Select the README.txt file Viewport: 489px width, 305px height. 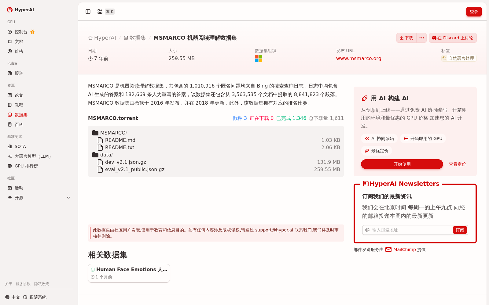click(119, 148)
